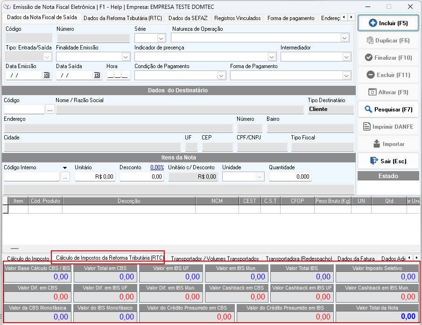Open the Data Emissão calendar picker icon

click(46, 75)
